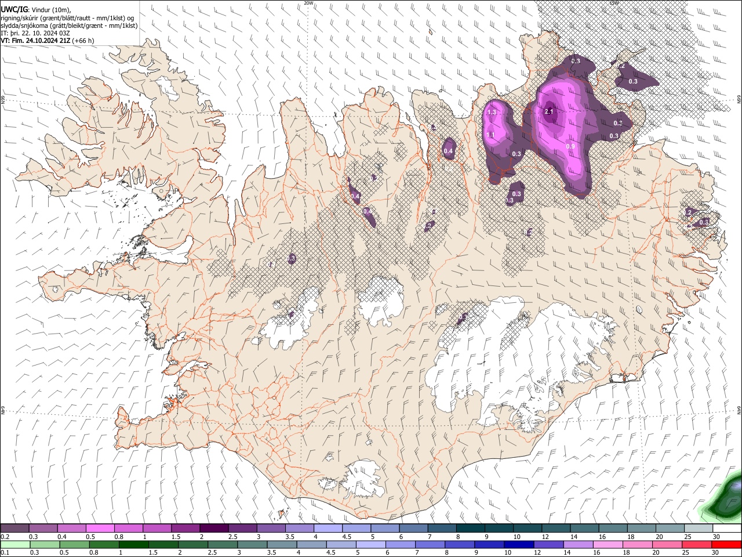Screen dimensions: 742x557
Task: Click the 'slydda/snjókoma' legend description line
Action: 69,25
